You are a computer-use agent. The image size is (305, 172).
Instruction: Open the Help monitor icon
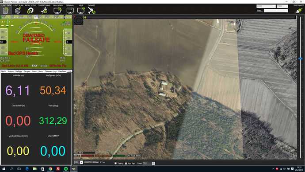81,10
